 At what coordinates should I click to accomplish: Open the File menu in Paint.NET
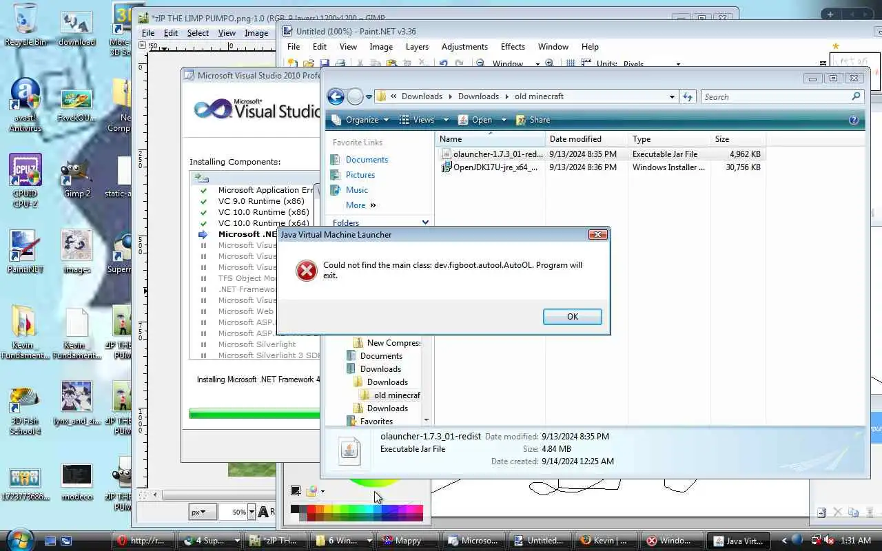click(x=294, y=47)
